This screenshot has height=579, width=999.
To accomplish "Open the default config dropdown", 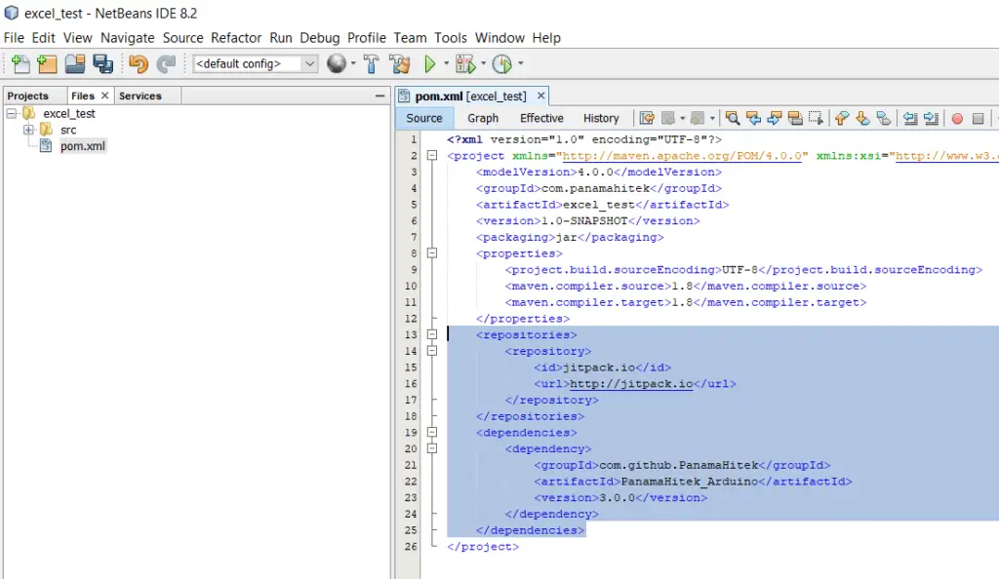I will 308,64.
